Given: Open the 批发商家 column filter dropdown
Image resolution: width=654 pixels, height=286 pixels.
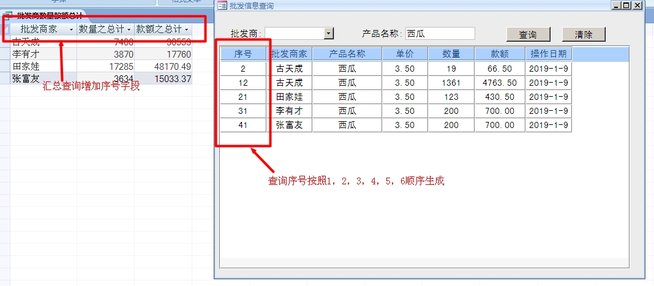Looking at the screenshot, I should pyautogui.click(x=71, y=29).
